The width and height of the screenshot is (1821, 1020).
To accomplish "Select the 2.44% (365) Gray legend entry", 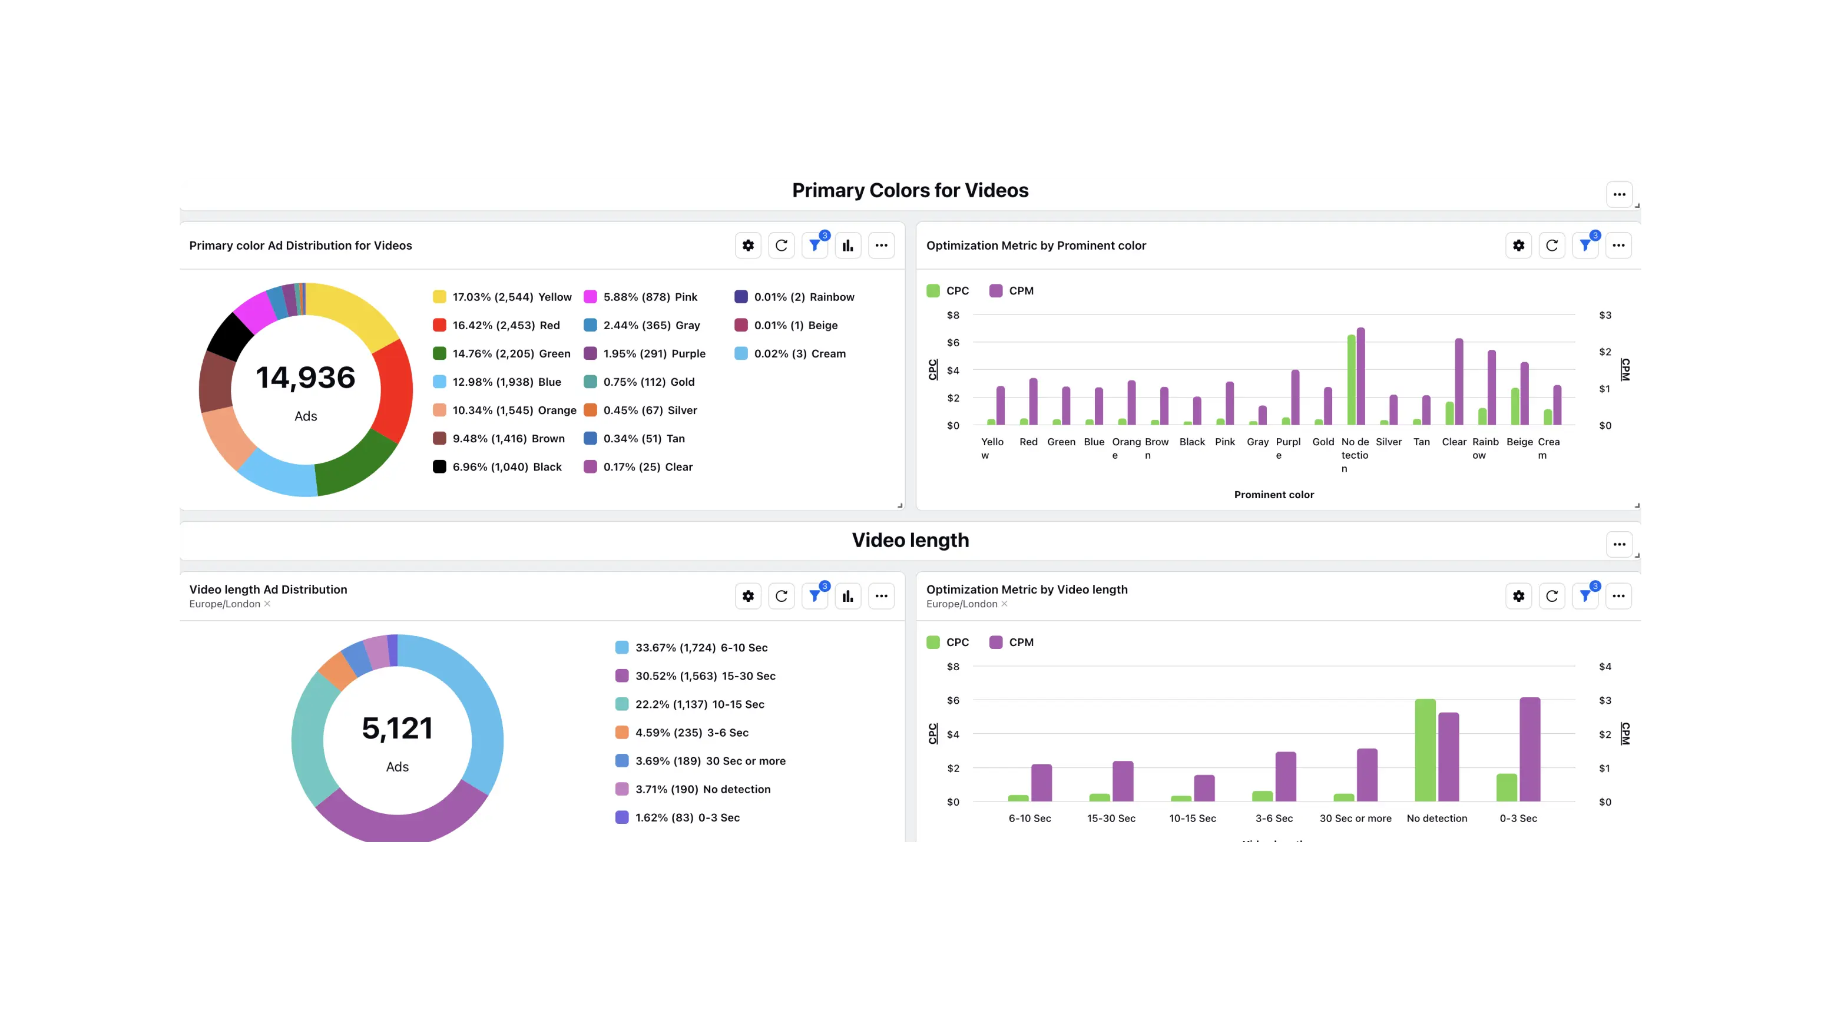I will tap(642, 325).
